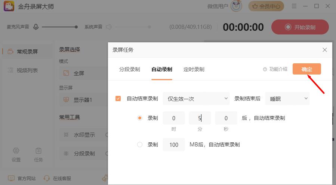Adjust the 麦克风声音 volume slider handle
This screenshot has width=336, height=185.
pos(76,27)
